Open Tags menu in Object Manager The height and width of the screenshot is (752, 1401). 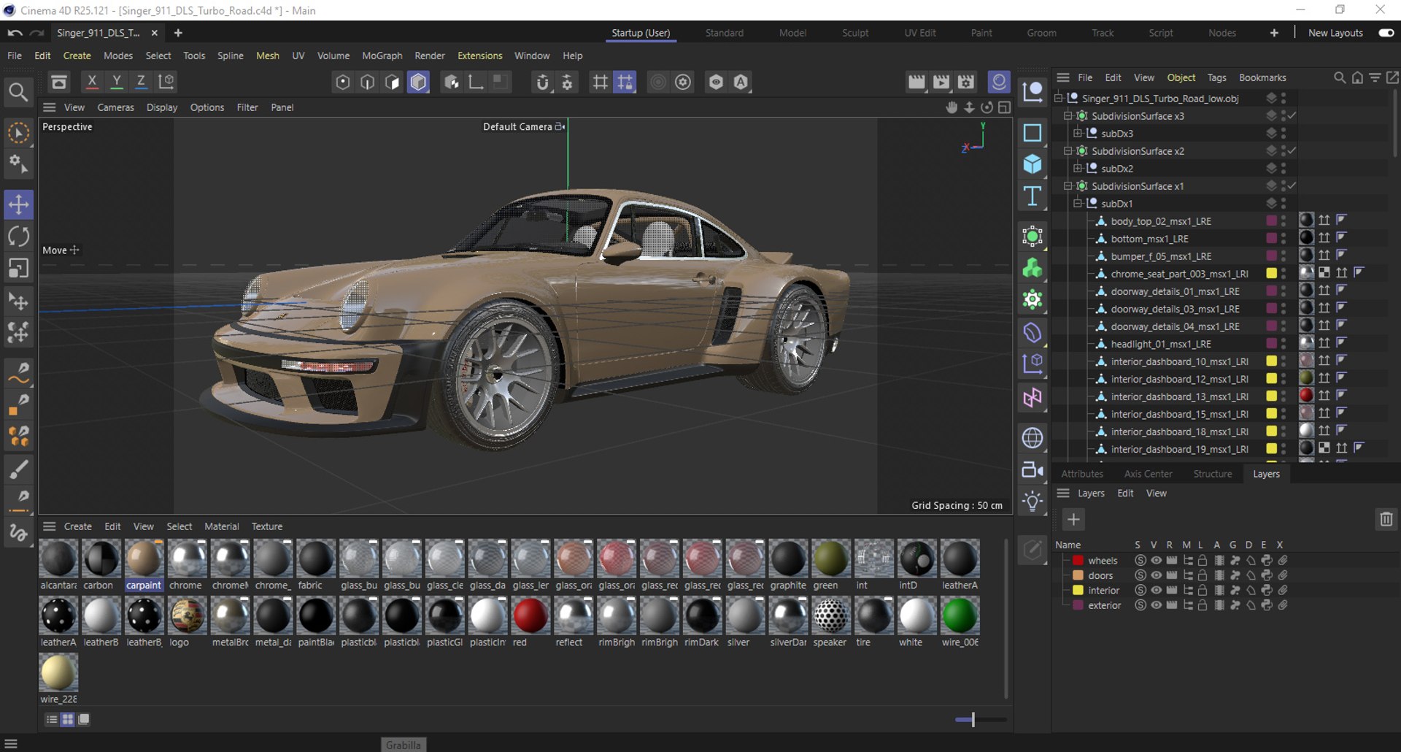[x=1216, y=77]
